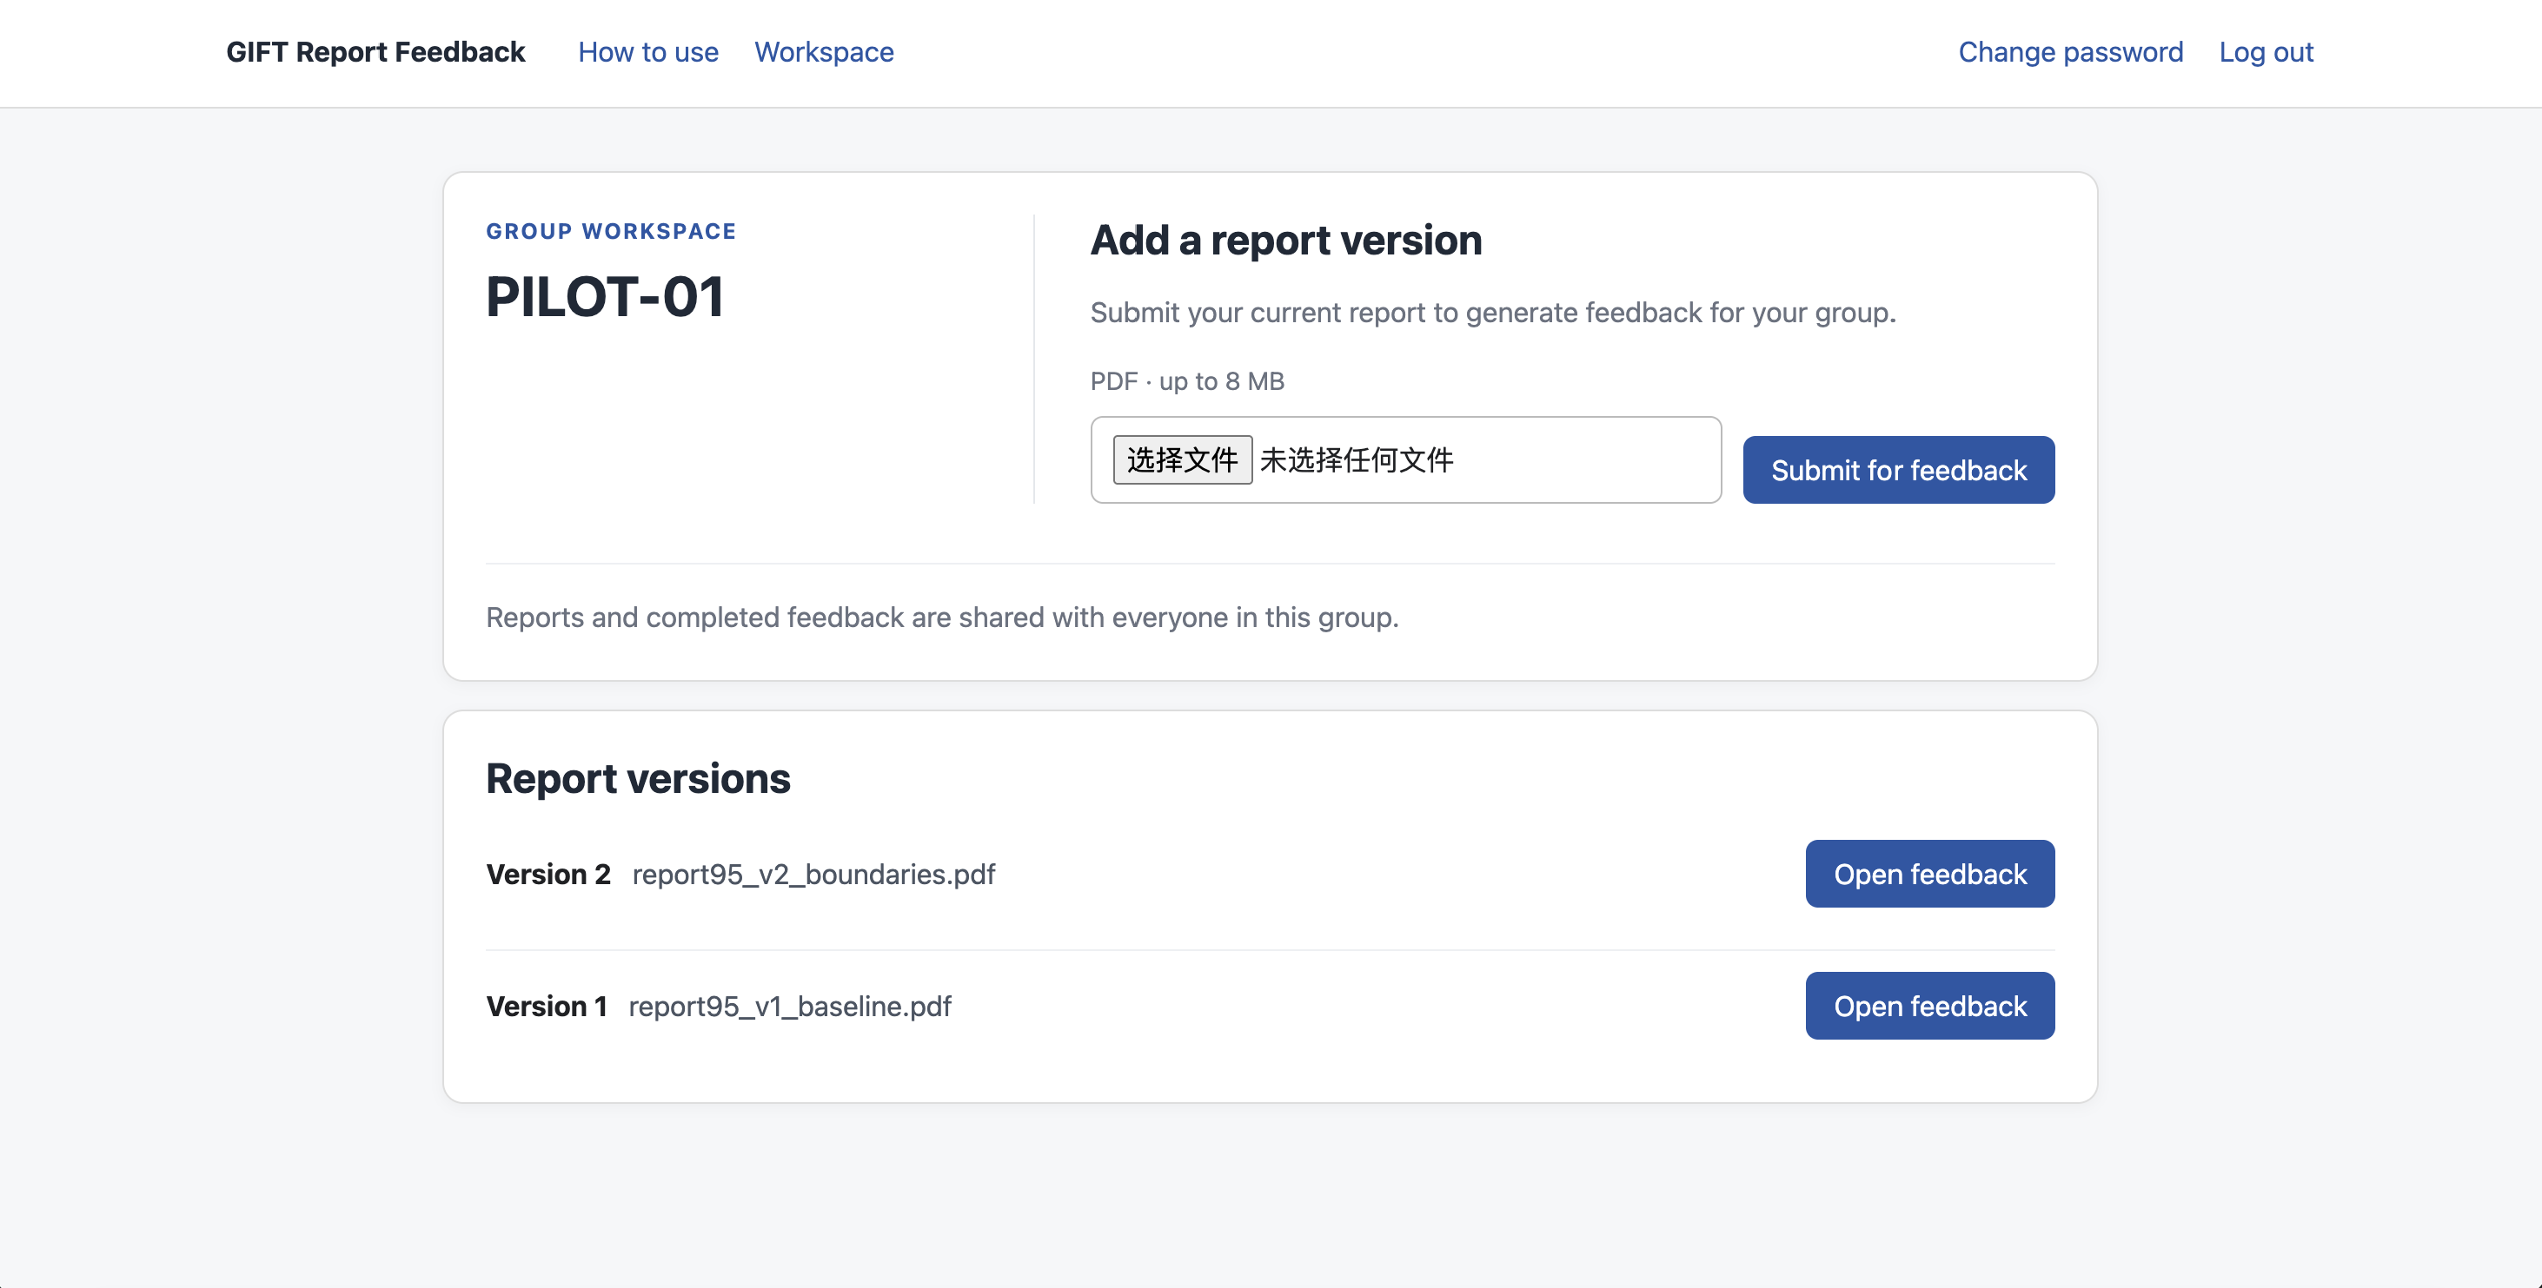Click the PDF file input field
The image size is (2542, 1288).
(x=1405, y=459)
